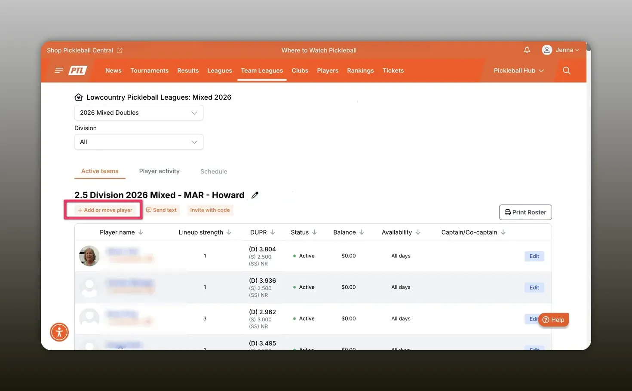Click Send text button
Screen dimensions: 632x391
161,210
